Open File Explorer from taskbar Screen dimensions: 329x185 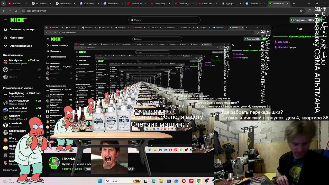point(161,181)
